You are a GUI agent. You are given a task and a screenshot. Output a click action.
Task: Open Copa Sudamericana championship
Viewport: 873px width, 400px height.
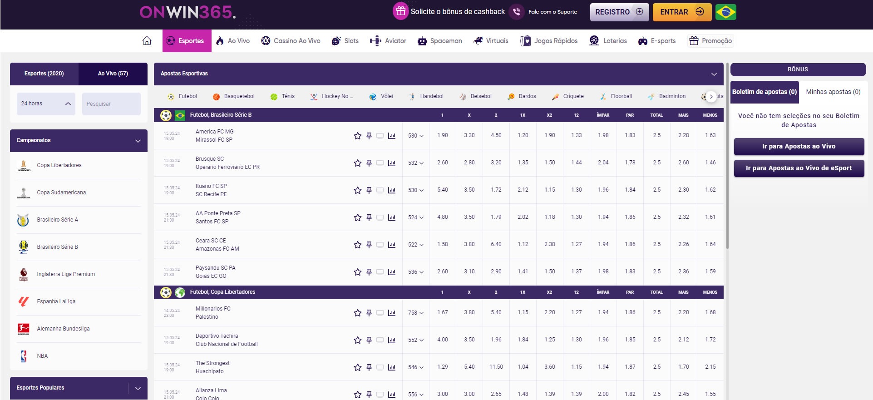(79, 193)
